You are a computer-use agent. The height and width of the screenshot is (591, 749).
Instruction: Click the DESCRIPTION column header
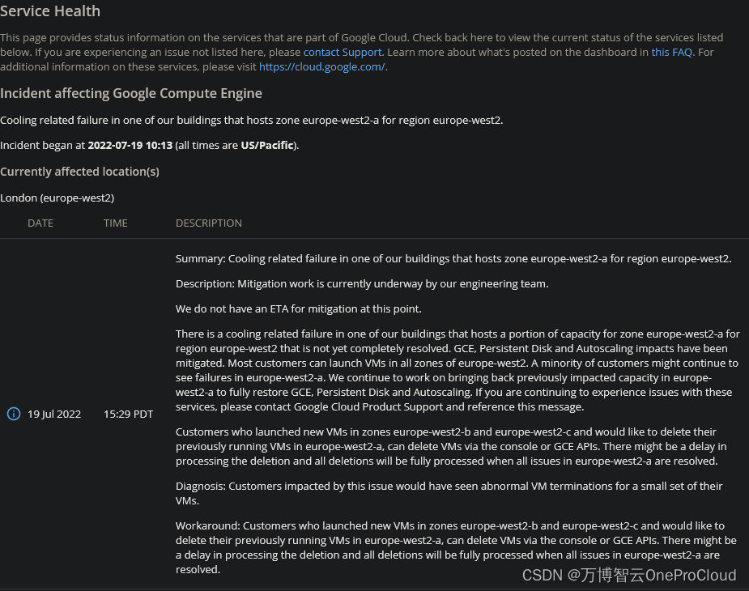[x=209, y=223]
